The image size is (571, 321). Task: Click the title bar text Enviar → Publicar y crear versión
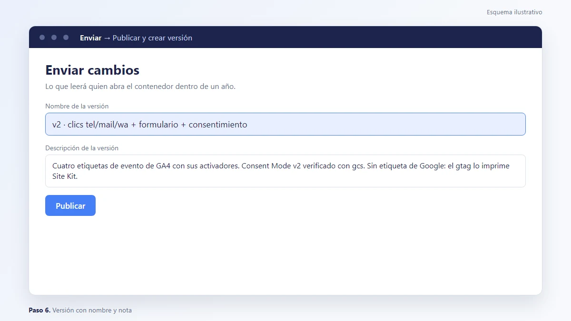[x=136, y=38]
